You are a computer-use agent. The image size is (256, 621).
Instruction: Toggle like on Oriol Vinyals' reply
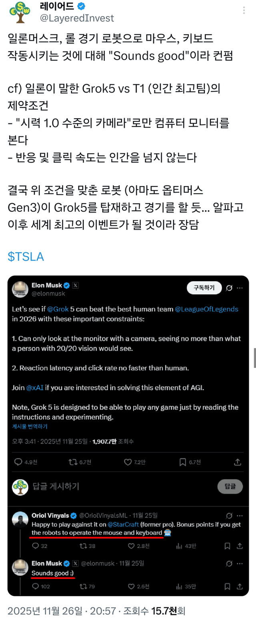[x=131, y=546]
